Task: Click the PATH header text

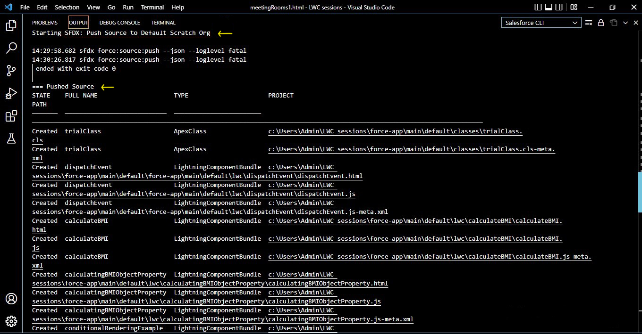Action: click(x=39, y=105)
